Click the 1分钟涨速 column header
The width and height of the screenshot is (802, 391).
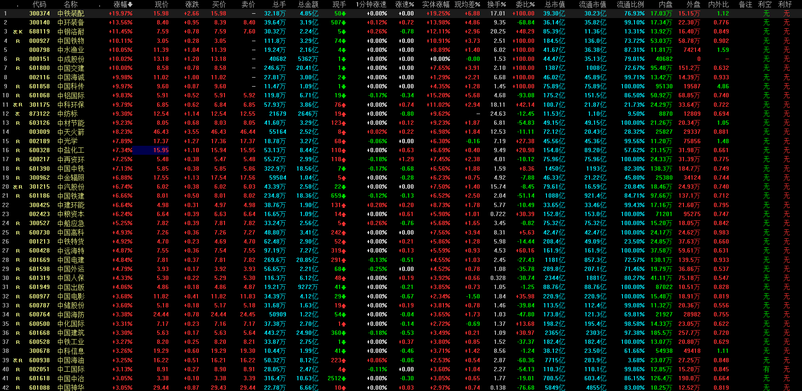coord(371,4)
